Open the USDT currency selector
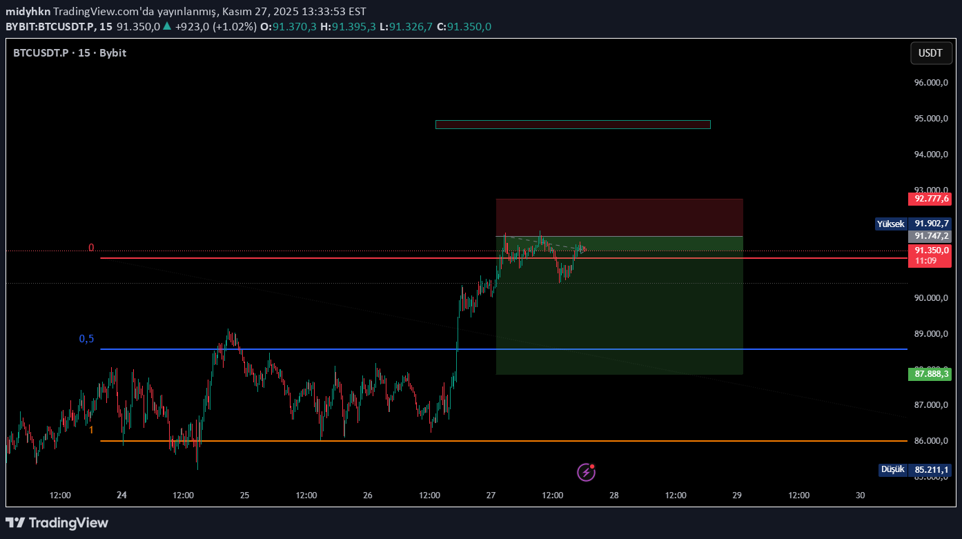Screen dimensions: 962x539 (x=930, y=53)
